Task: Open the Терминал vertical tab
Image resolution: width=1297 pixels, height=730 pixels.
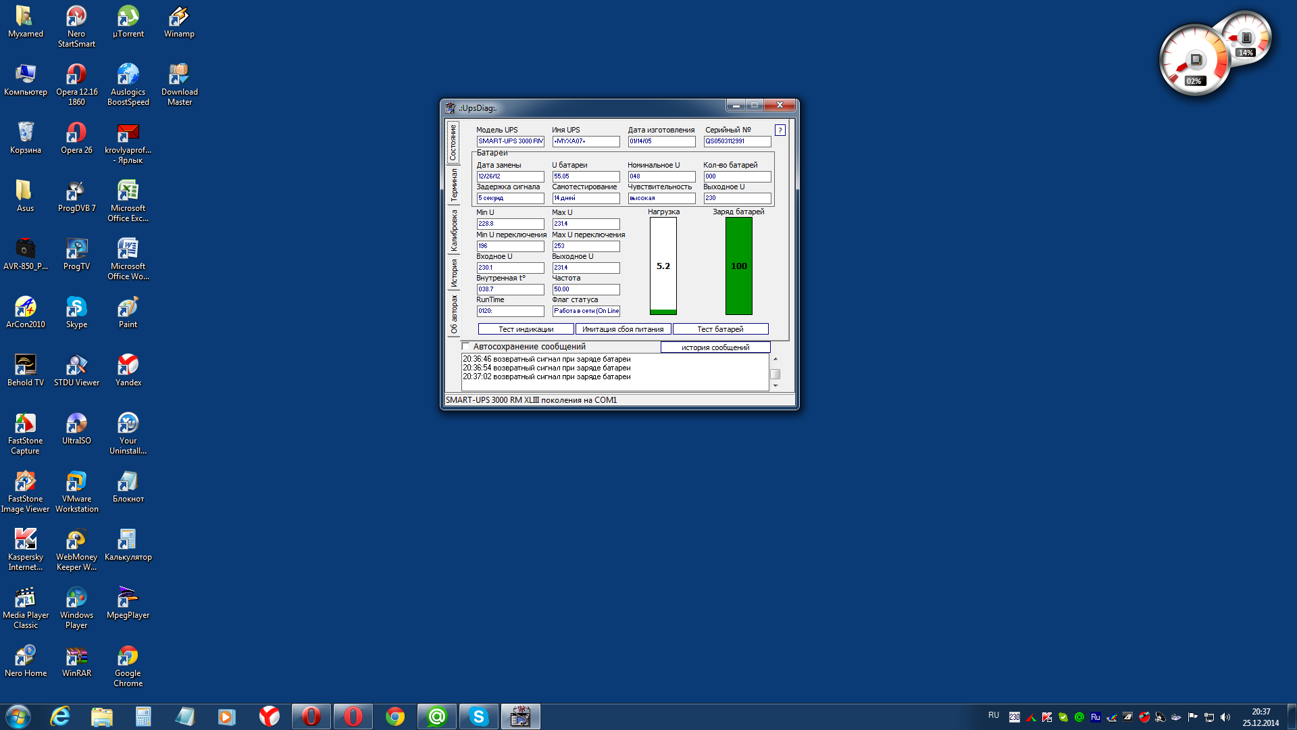Action: click(x=453, y=185)
